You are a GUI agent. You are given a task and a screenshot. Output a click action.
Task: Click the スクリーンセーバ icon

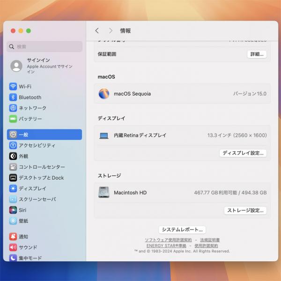coord(13,199)
